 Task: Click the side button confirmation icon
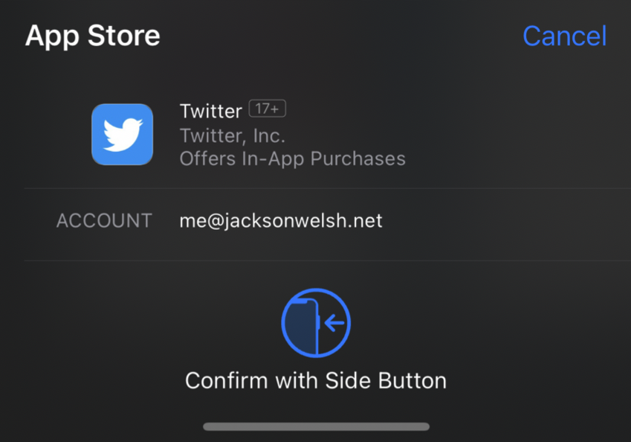coord(315,323)
